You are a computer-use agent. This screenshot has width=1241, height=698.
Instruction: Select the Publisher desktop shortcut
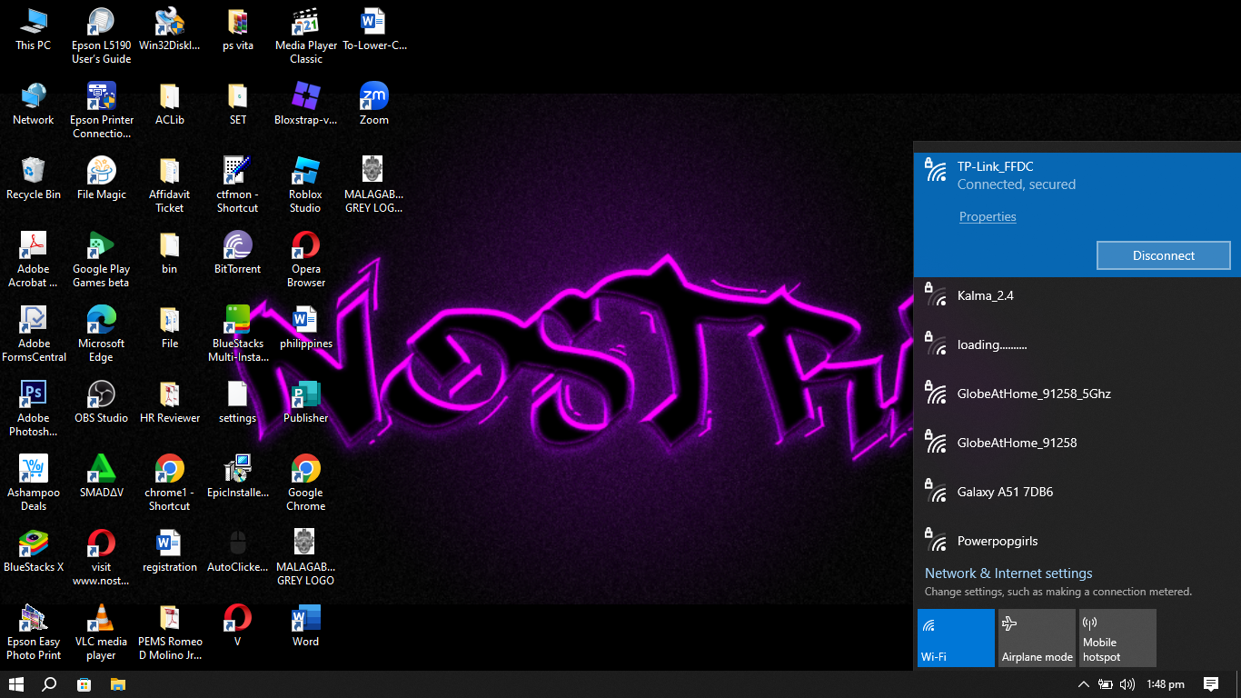pyautogui.click(x=306, y=402)
